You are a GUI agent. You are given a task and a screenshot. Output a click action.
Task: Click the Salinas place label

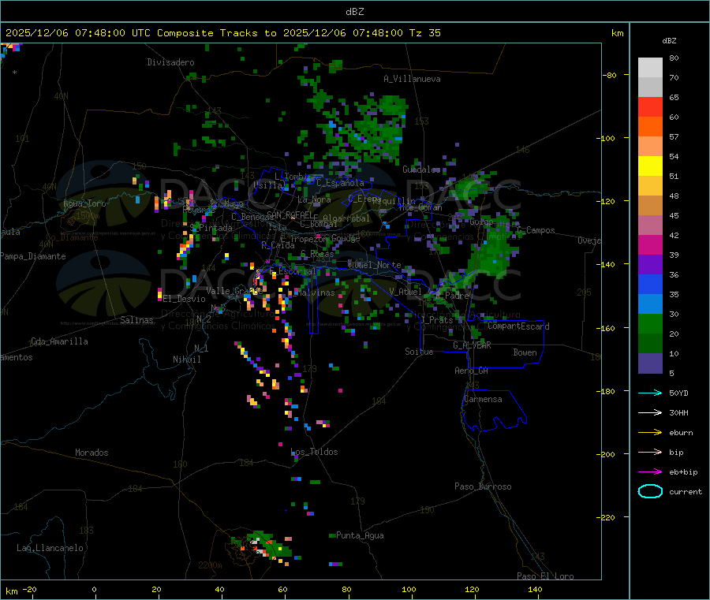[x=136, y=320]
